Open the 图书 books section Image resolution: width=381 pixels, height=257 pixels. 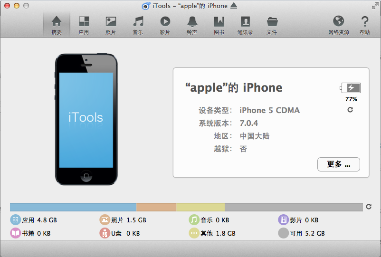tap(219, 25)
